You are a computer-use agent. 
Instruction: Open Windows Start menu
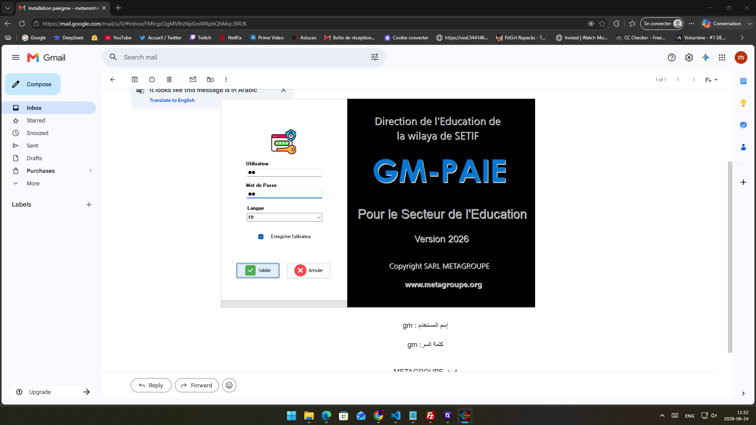point(292,416)
